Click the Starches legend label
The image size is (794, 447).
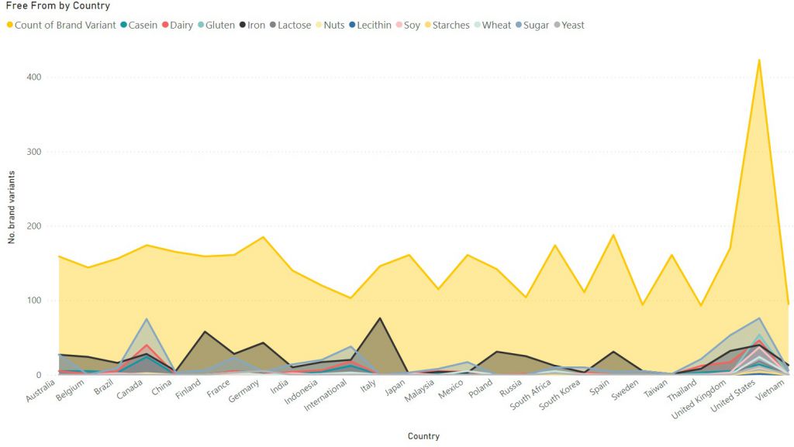pyautogui.click(x=451, y=26)
